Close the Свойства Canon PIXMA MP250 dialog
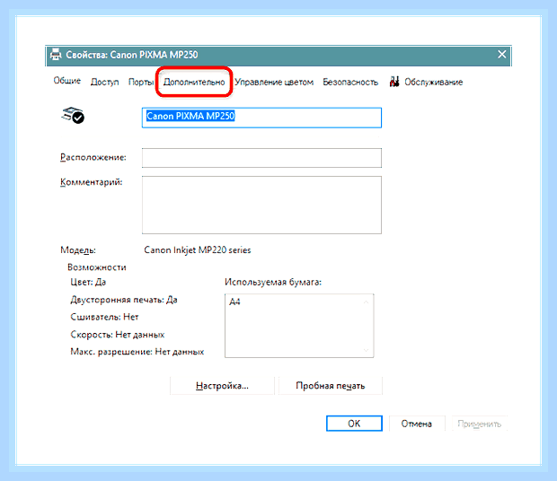Image resolution: width=557 pixels, height=481 pixels. pos(501,54)
